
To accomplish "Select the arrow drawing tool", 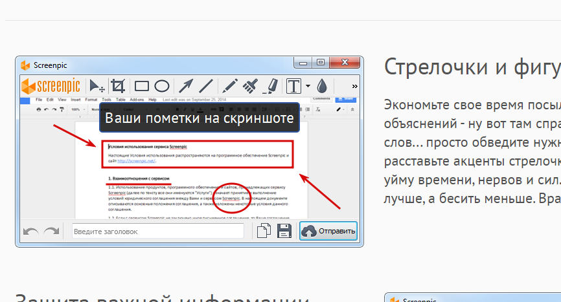I will pos(186,86).
